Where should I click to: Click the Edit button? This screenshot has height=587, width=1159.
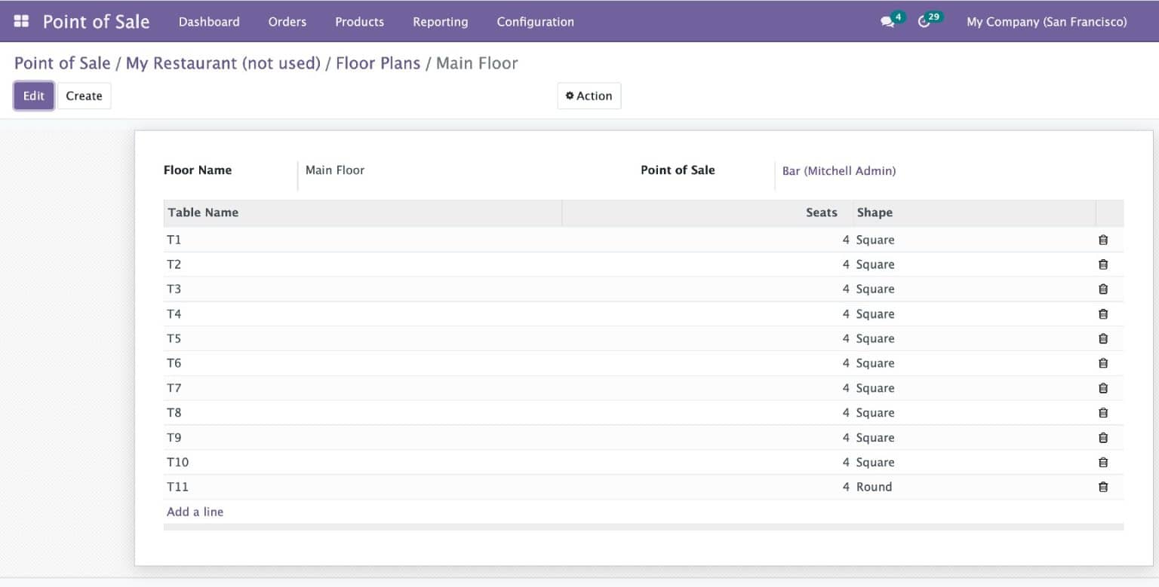coord(33,96)
